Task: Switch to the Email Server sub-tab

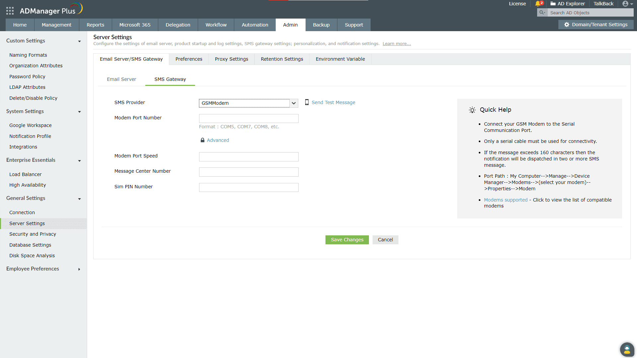Action: coord(121,79)
